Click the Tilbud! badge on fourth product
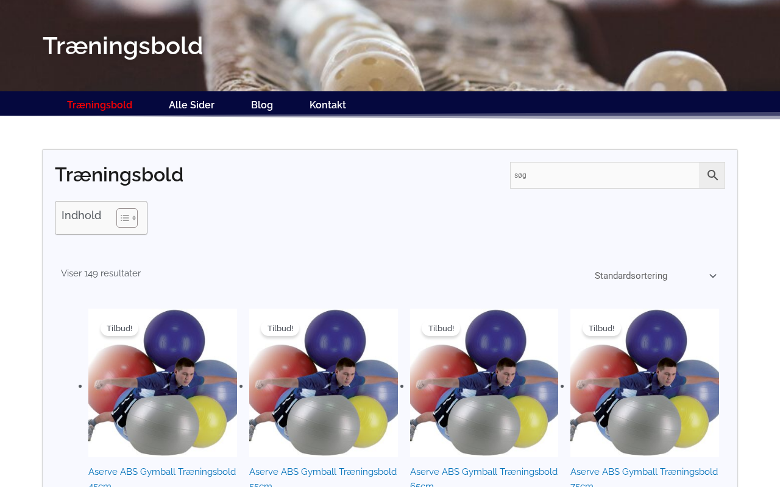The width and height of the screenshot is (780, 487). pos(601,329)
